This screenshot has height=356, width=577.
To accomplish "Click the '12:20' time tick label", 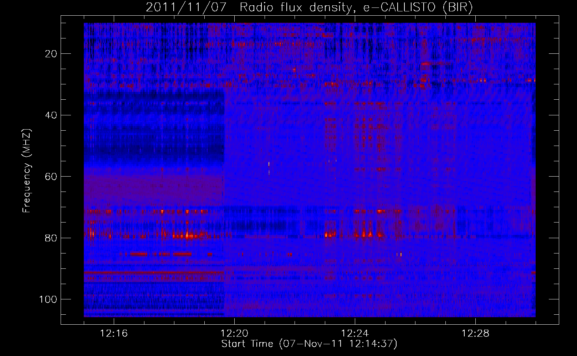I will (234, 334).
